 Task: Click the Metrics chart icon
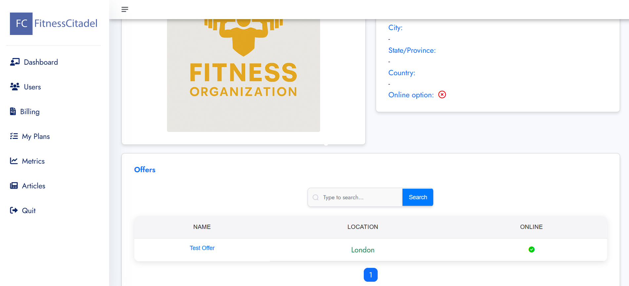14,161
